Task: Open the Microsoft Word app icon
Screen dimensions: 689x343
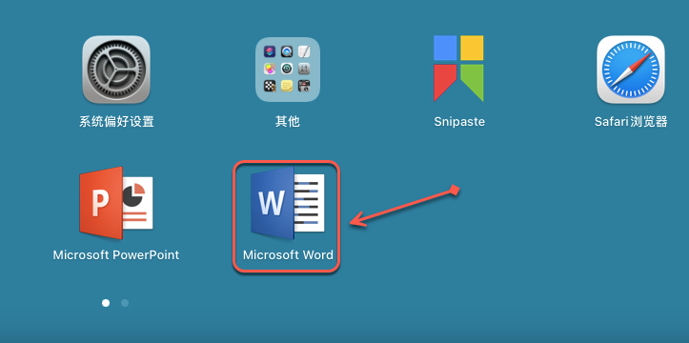Action: (288, 203)
